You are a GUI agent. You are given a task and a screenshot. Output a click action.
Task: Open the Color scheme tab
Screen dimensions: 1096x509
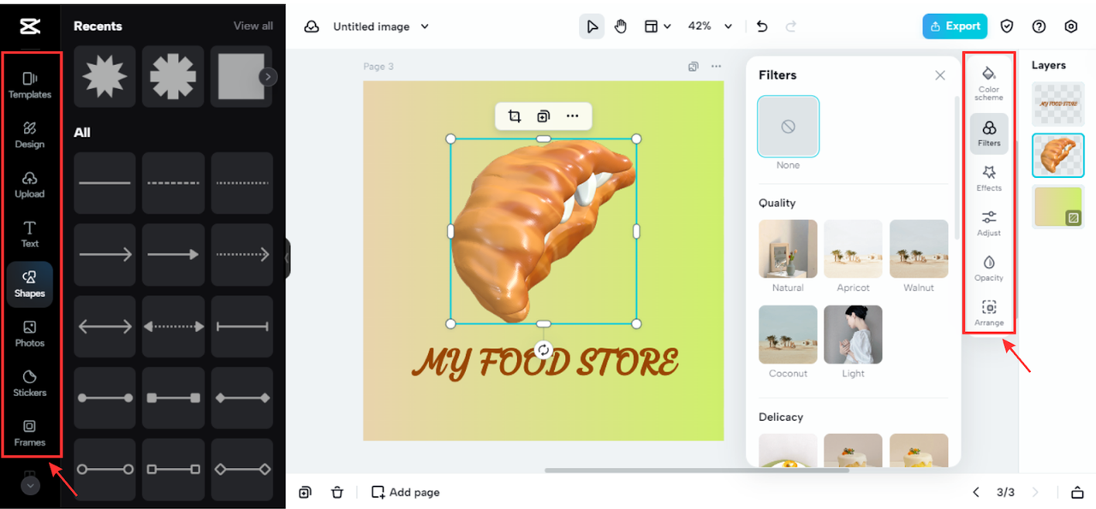coord(989,82)
